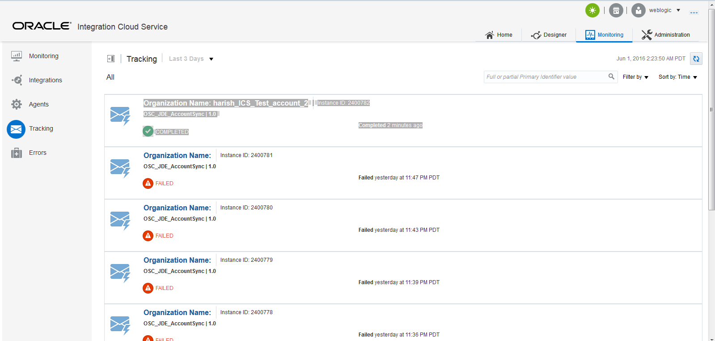Open the Sort by: Time dropdown

pos(678,77)
